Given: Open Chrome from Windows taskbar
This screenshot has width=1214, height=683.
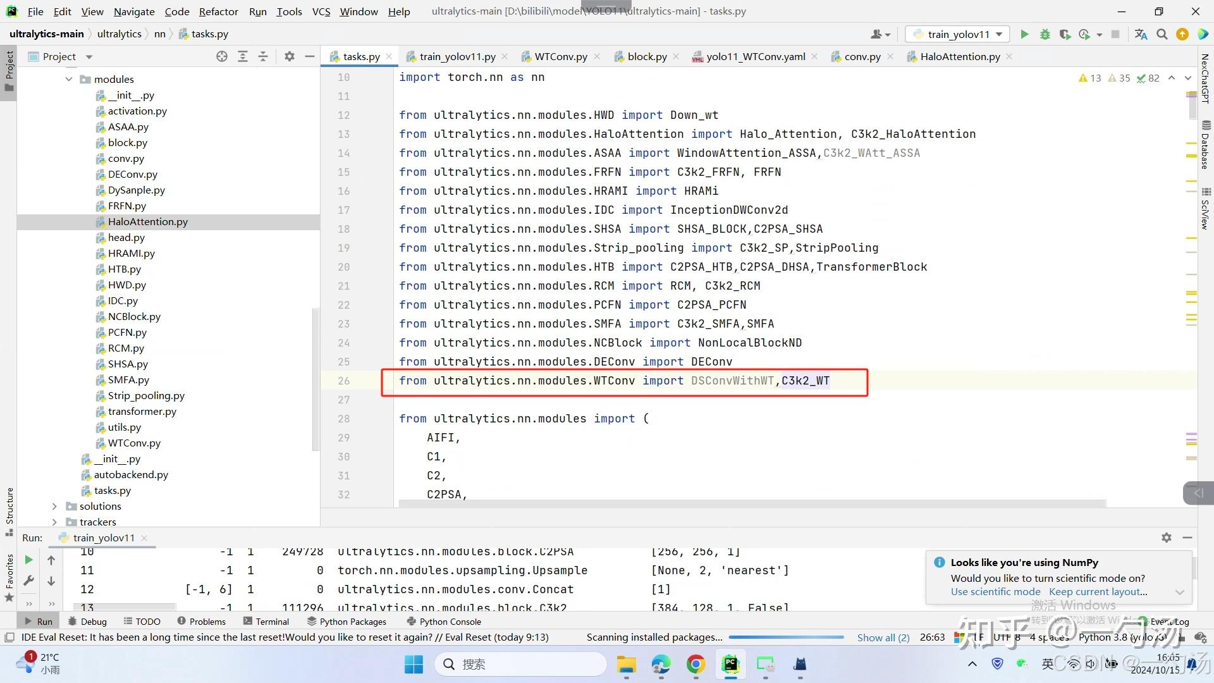Looking at the screenshot, I should (696, 664).
